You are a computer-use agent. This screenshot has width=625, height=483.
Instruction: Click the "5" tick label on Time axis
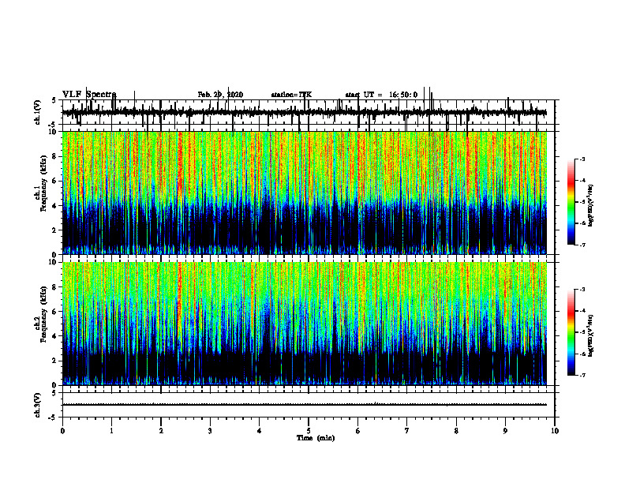(x=309, y=431)
